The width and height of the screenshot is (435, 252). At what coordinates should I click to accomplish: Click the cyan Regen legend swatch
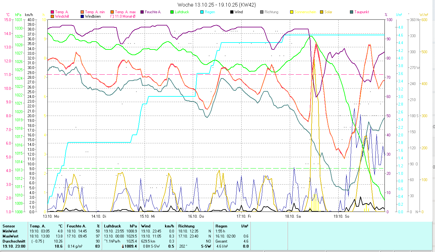tap(202, 12)
